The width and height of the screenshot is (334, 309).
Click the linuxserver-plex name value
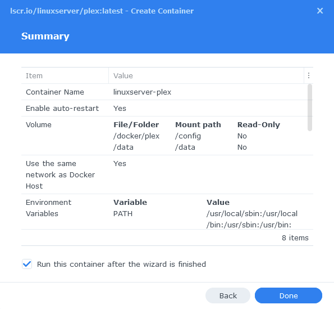(142, 92)
